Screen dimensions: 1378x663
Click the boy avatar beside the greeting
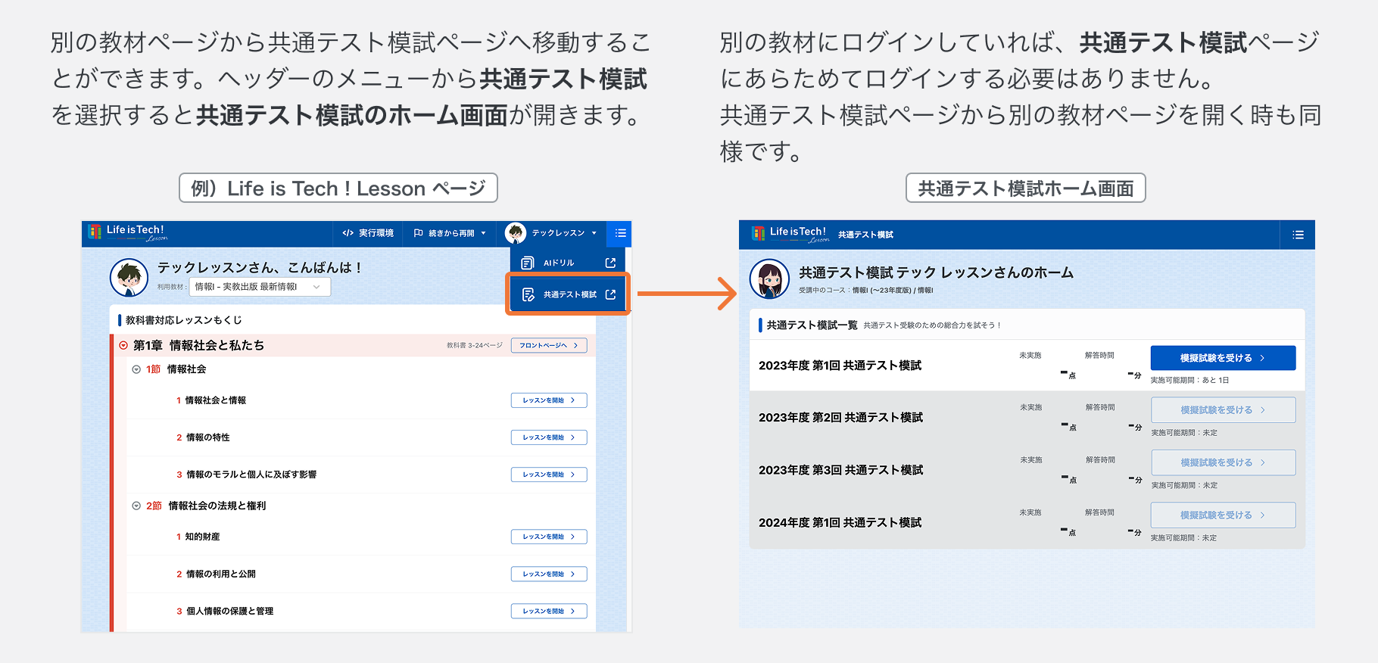pos(129,278)
